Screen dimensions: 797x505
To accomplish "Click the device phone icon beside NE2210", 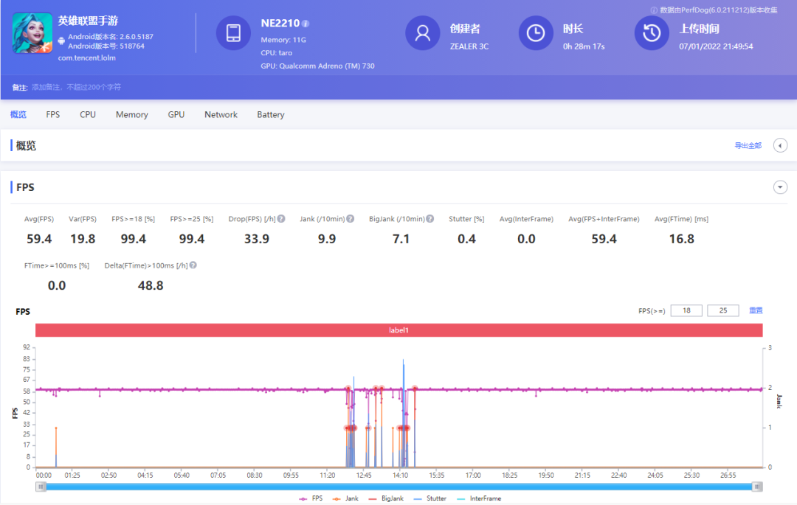I will click(233, 33).
